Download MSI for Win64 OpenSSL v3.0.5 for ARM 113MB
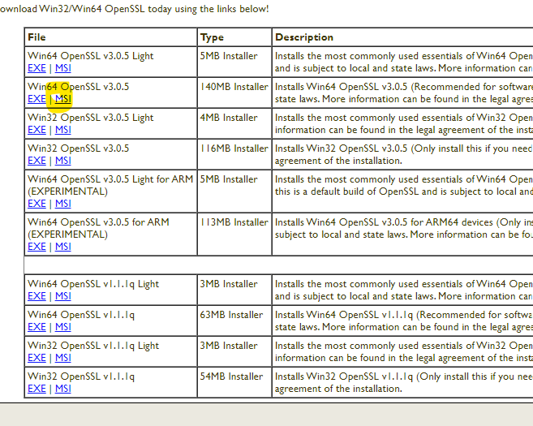The image size is (533, 426). click(63, 247)
